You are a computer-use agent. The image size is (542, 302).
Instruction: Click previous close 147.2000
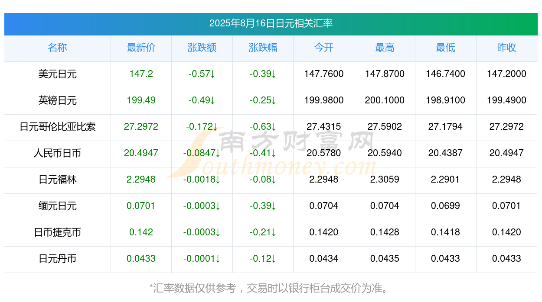506,74
